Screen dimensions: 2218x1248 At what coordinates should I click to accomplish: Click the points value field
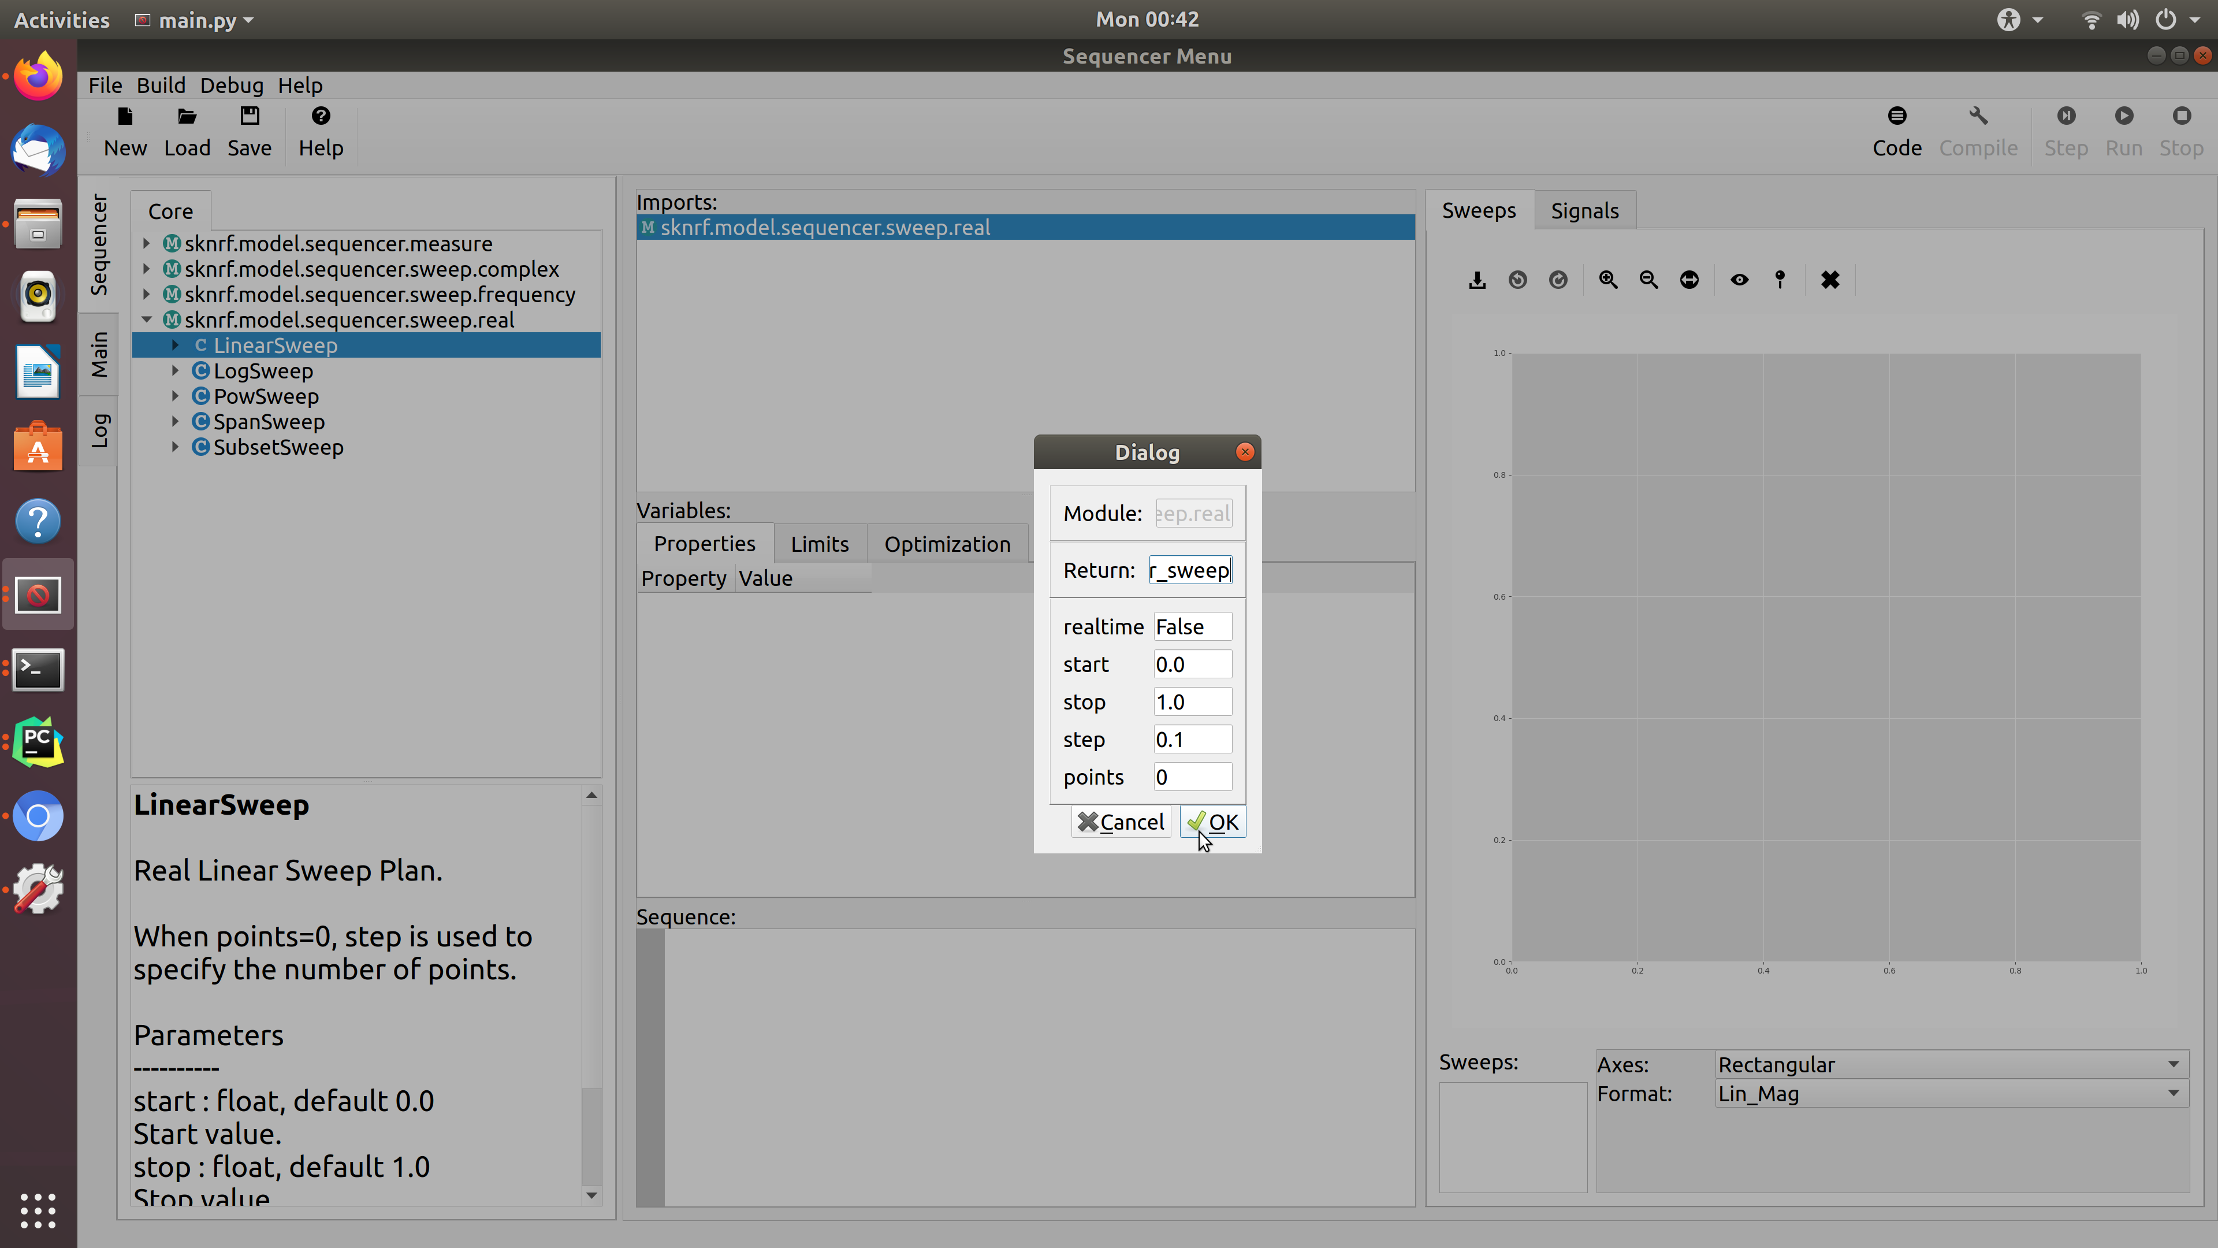pyautogui.click(x=1193, y=777)
